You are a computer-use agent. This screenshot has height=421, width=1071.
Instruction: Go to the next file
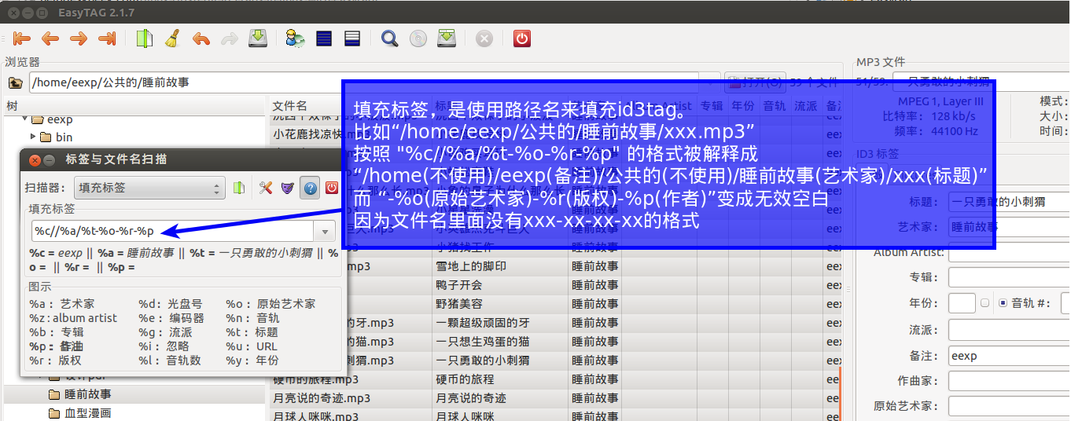(x=79, y=38)
